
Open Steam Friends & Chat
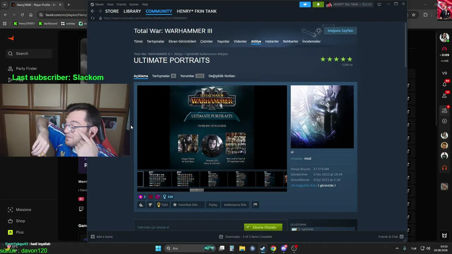391,237
